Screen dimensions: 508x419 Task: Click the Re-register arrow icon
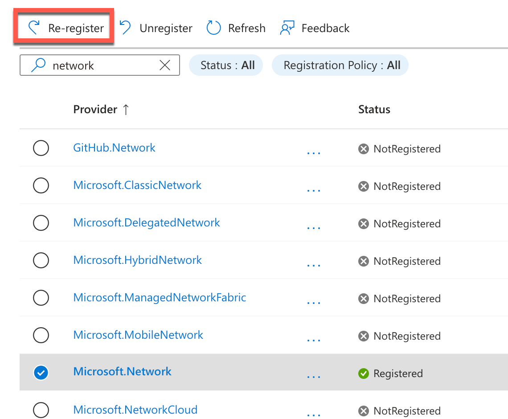[34, 28]
